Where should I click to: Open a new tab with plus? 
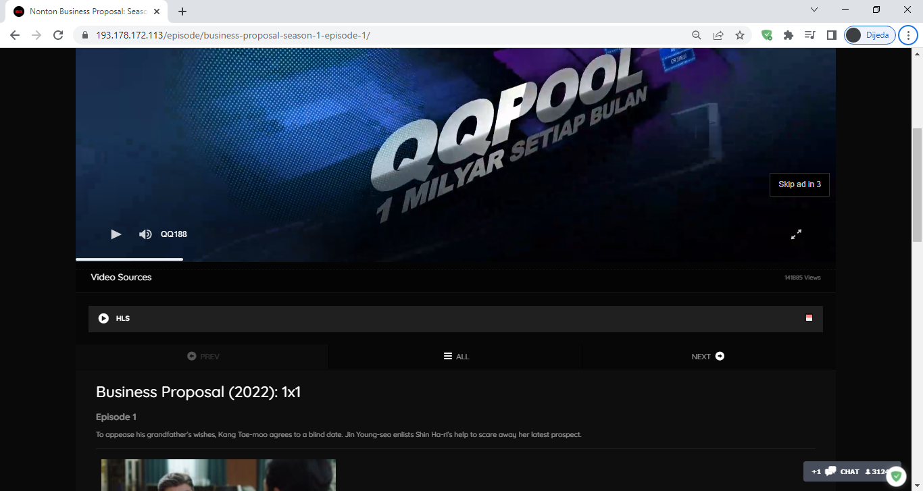click(182, 11)
